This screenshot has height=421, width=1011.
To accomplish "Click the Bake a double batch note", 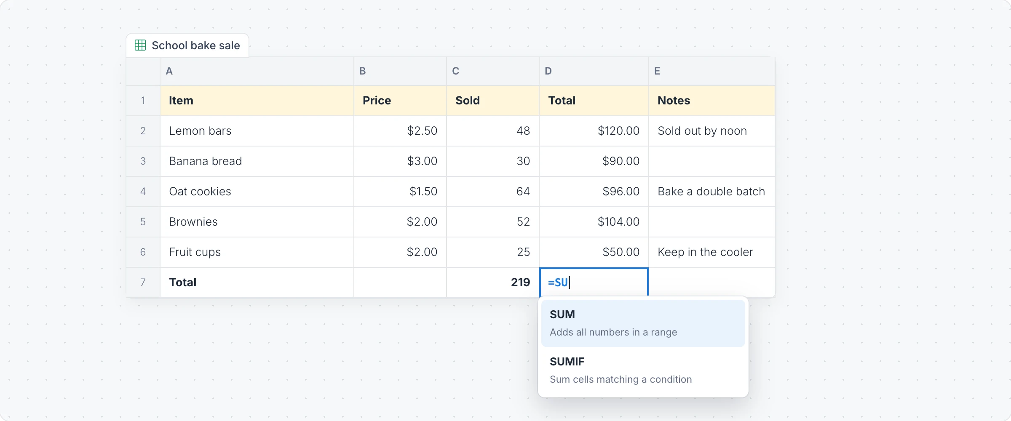I will [x=712, y=192].
